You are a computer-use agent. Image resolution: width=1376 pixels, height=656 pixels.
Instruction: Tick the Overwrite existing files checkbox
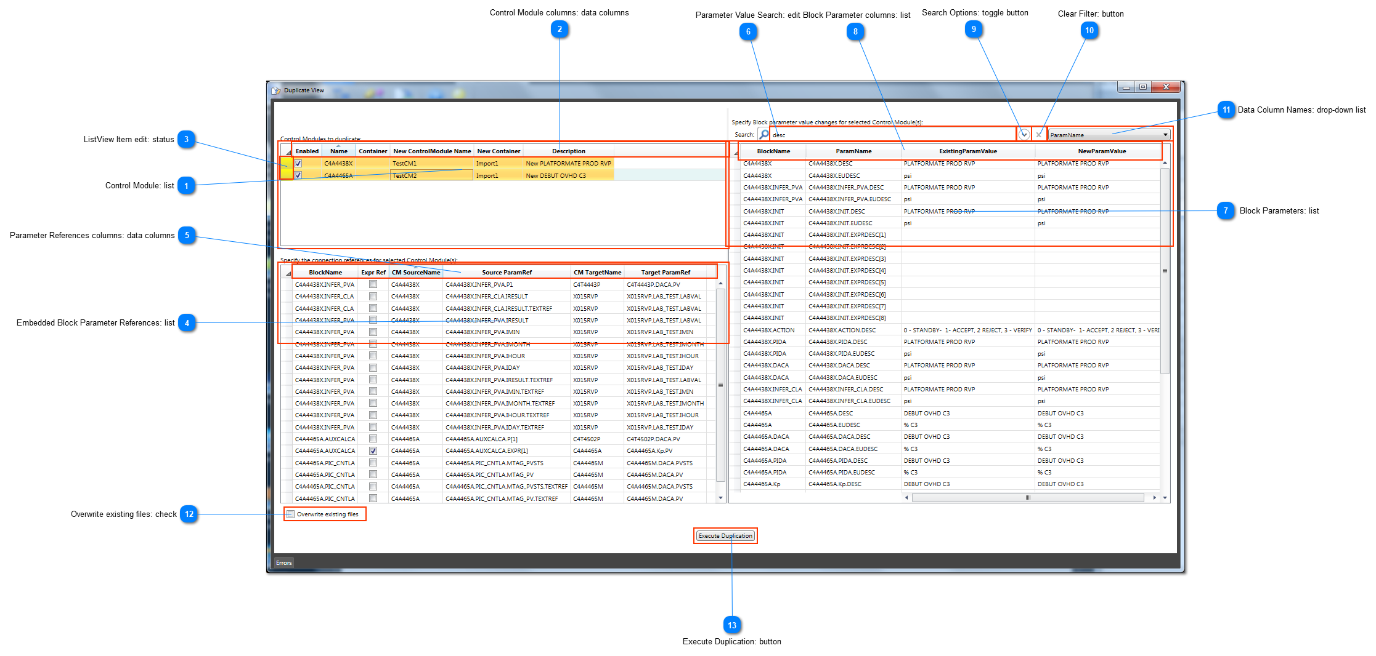coord(290,514)
